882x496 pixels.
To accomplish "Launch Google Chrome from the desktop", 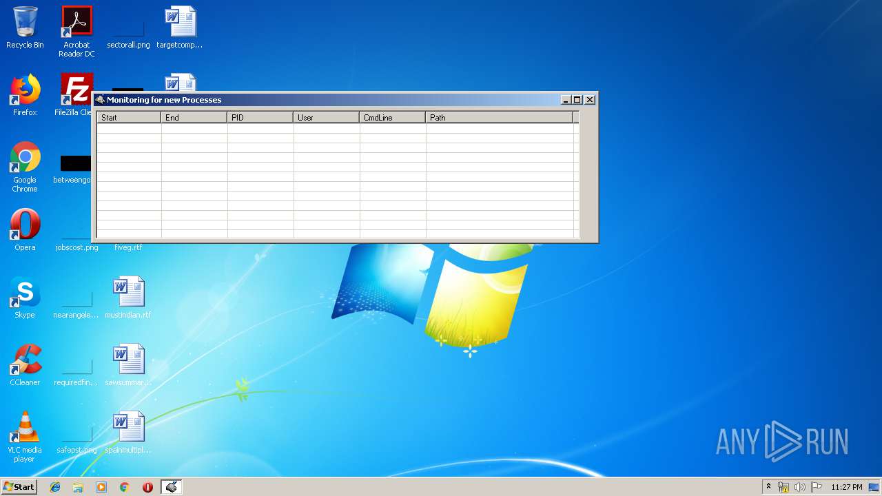I will pos(25,167).
